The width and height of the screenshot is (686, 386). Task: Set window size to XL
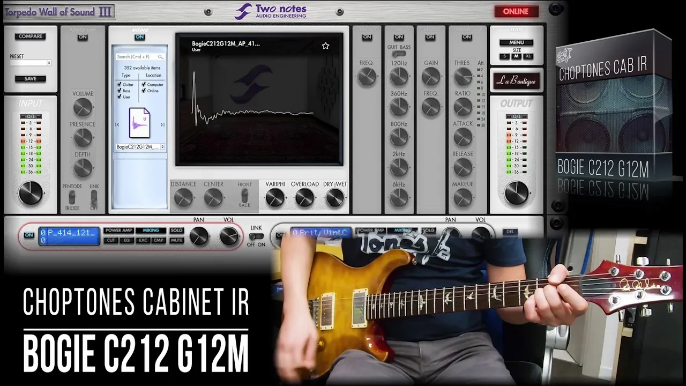click(x=528, y=56)
